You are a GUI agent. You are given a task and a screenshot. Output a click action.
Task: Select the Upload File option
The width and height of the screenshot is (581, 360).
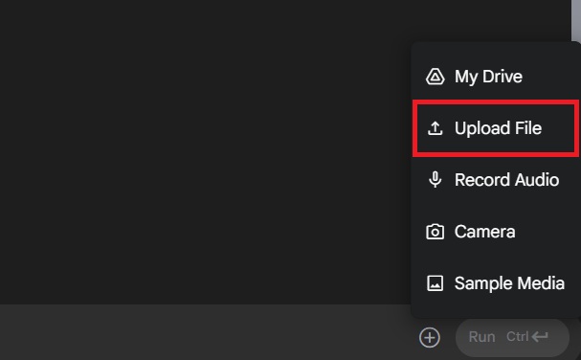click(x=496, y=128)
